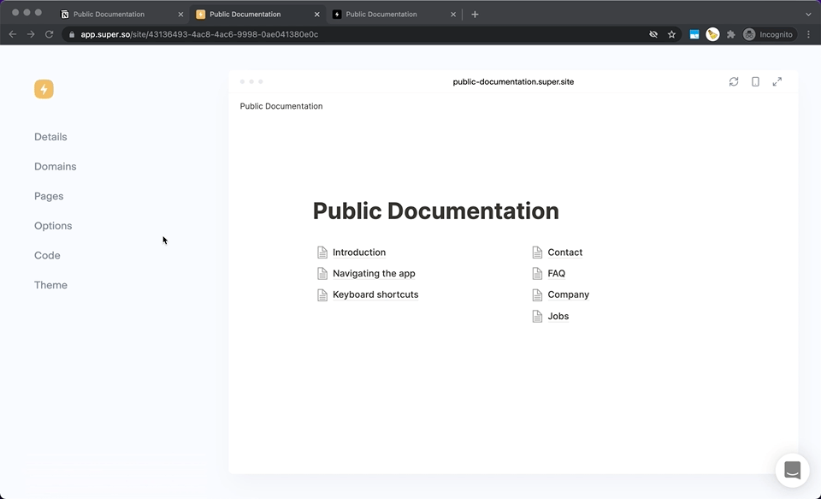The width and height of the screenshot is (821, 499).
Task: Expand the tab search chevron dropdown
Action: click(x=808, y=14)
